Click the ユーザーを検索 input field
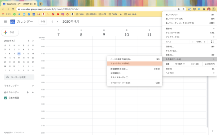Screen dimensions: 217x135 tap(19, 77)
